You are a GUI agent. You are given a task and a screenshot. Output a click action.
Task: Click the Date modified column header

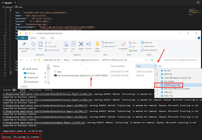coord(117,66)
